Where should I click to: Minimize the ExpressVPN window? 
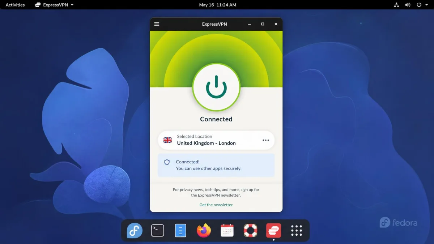[250, 24]
